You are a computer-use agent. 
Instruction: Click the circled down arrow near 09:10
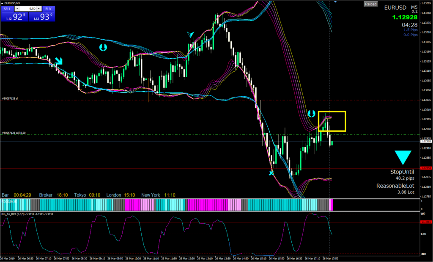pyautogui.click(x=103, y=48)
